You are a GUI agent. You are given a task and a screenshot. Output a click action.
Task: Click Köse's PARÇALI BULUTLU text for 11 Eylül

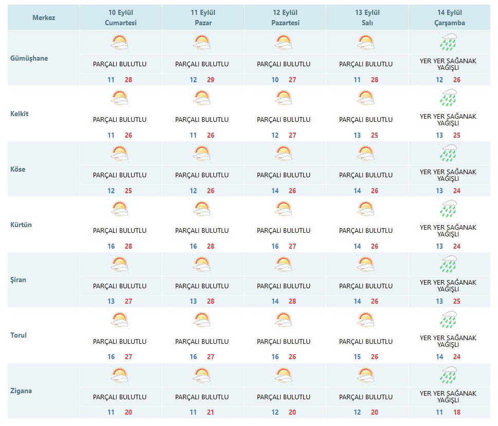click(202, 175)
